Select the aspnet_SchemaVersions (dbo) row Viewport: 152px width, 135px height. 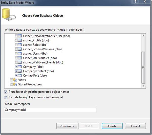pyautogui.click(x=42, y=49)
